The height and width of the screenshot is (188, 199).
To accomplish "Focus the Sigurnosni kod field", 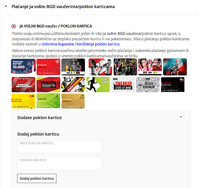I will [59, 164].
